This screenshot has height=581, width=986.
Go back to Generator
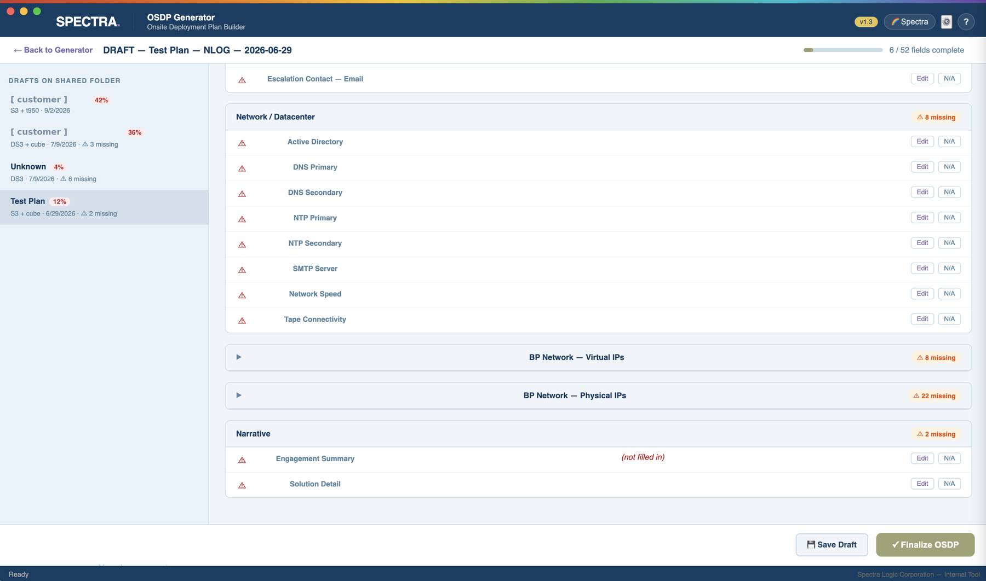[x=53, y=50]
